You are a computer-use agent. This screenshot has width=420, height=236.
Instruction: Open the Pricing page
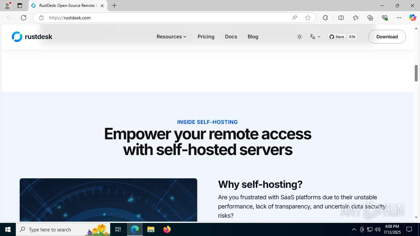(x=206, y=37)
